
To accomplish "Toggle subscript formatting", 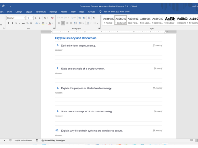I will click(27, 23).
